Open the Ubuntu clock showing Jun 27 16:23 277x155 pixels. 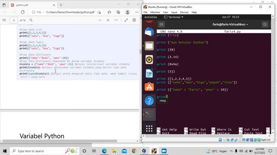pos(230,17)
